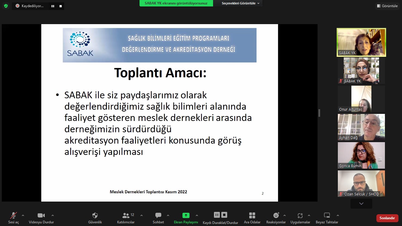Unmute microphone with Sesi aç
The height and width of the screenshot is (226, 402).
[14, 218]
